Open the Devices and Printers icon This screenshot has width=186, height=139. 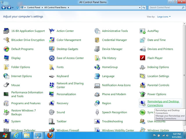click(142, 49)
